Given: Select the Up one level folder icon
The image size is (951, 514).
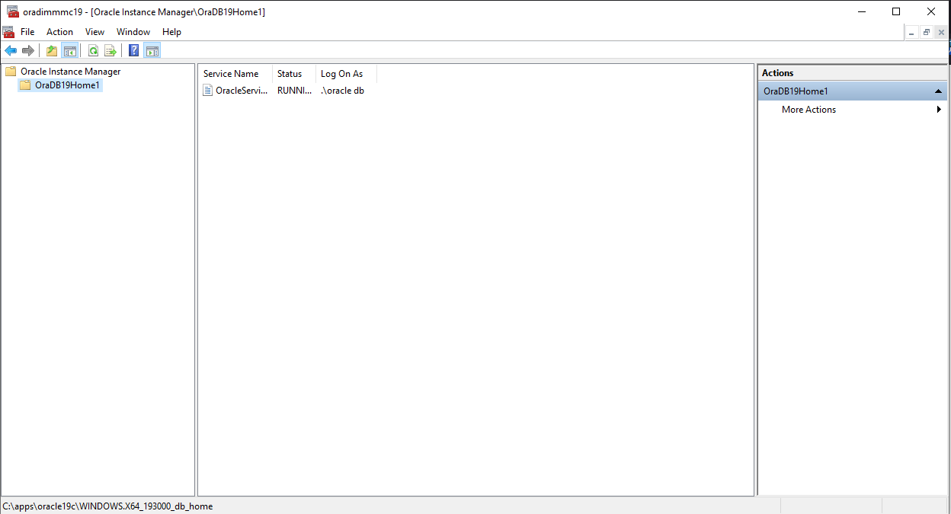Looking at the screenshot, I should pyautogui.click(x=51, y=50).
